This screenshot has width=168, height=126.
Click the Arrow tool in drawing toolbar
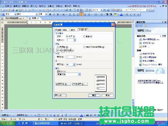(x=35, y=115)
